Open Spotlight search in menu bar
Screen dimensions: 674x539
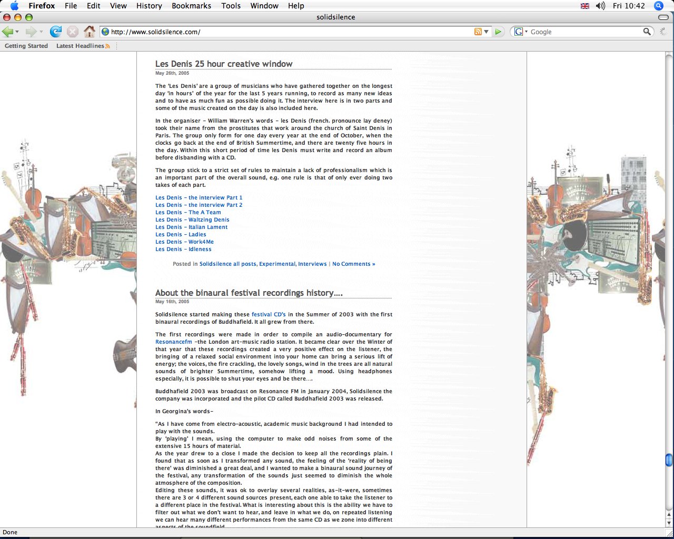click(658, 6)
